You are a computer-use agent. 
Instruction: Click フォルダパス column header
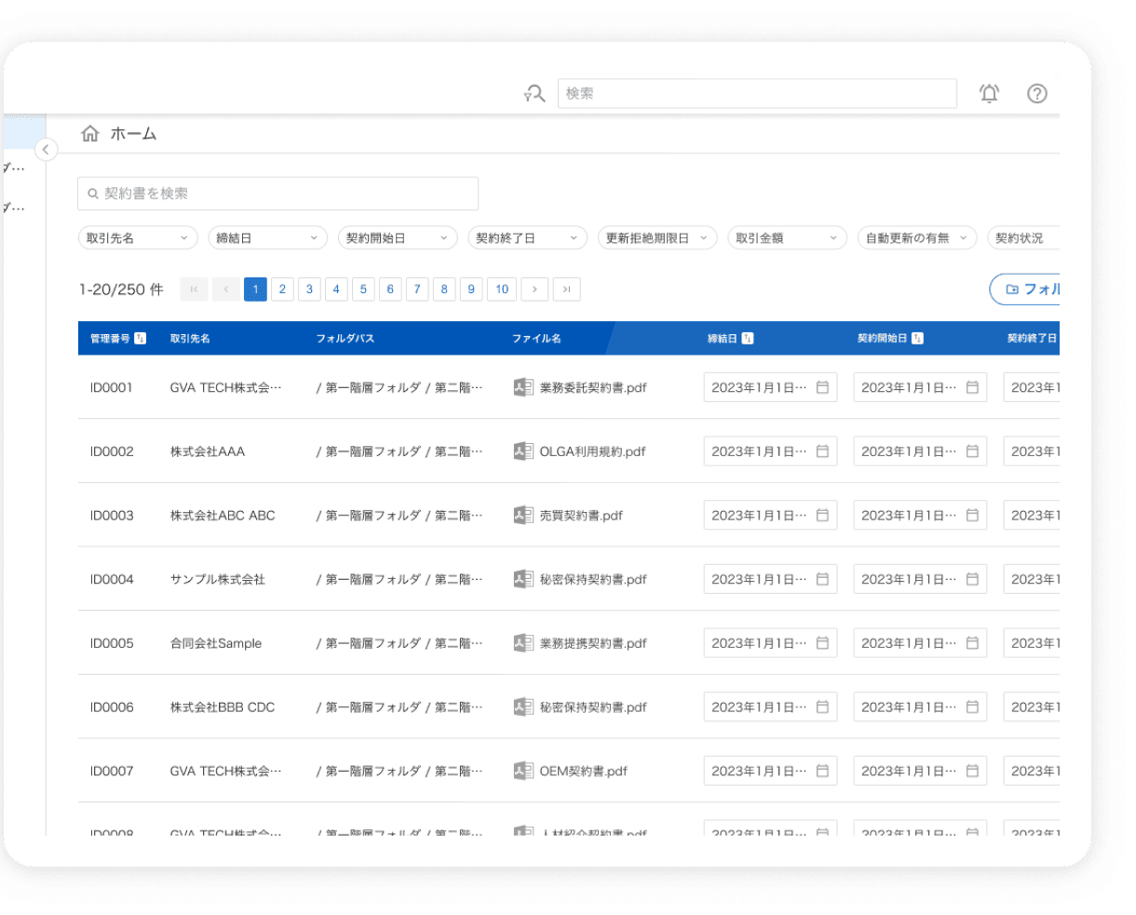pos(345,339)
